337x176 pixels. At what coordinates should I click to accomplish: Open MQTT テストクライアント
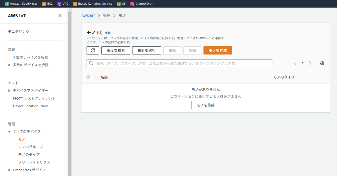click(x=34, y=98)
